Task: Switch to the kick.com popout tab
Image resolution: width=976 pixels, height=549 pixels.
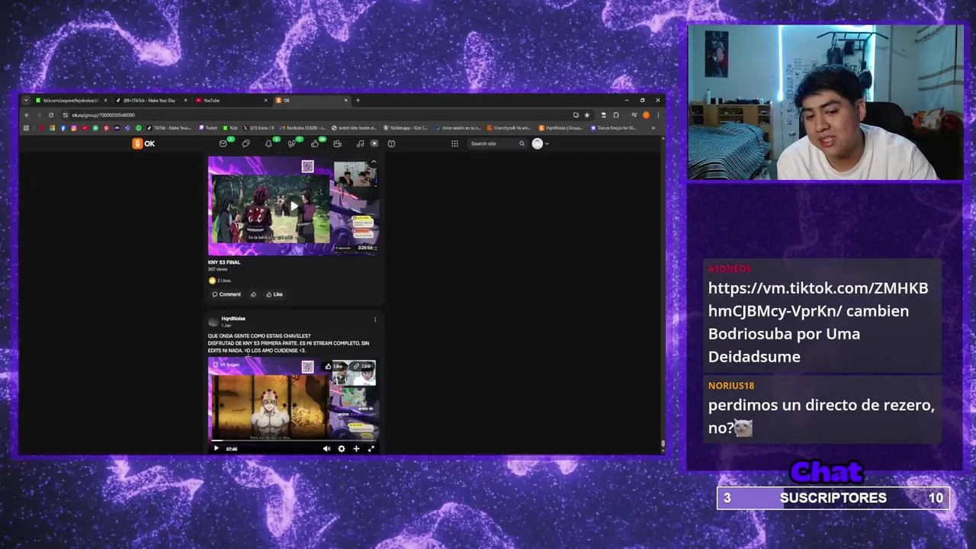Action: pos(70,100)
